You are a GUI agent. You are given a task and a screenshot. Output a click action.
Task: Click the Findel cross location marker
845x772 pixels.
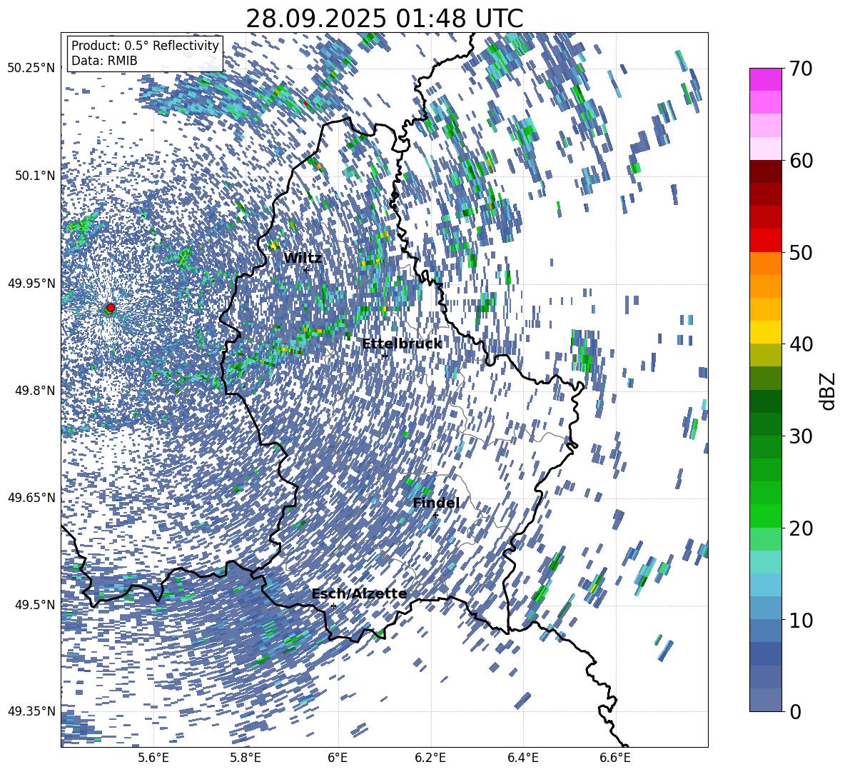point(435,516)
